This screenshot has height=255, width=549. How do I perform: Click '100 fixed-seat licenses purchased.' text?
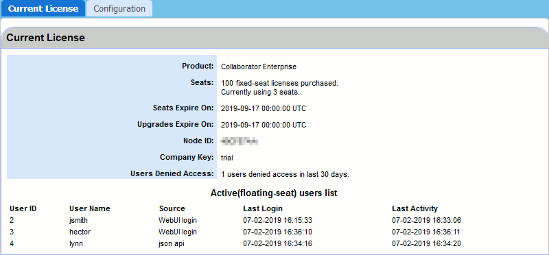[279, 84]
